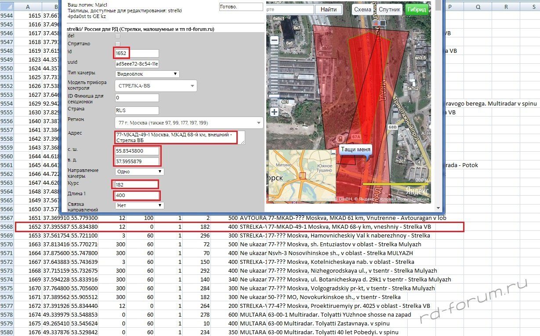Viewport: 540px width, 336px height.
Task: Toggle the 'Спрятано' checkbox
Action: coord(118,44)
